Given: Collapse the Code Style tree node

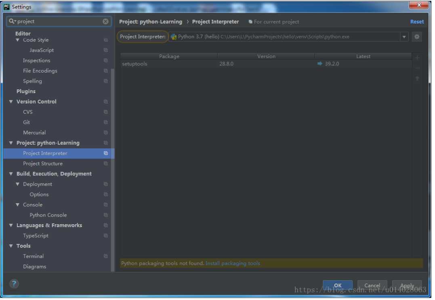Looking at the screenshot, I should 17,40.
